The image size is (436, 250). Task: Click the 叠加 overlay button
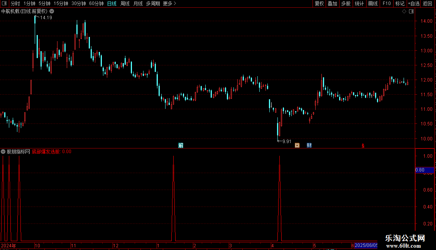click(333, 3)
